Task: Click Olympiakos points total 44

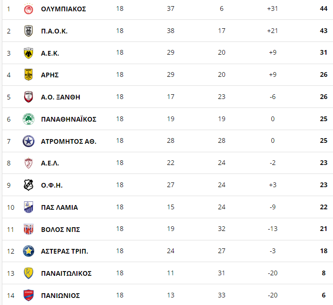Action: coord(324,8)
